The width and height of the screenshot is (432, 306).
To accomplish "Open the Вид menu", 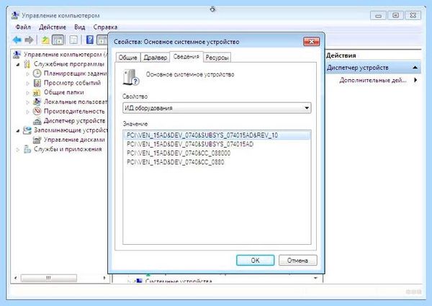I will click(x=80, y=27).
